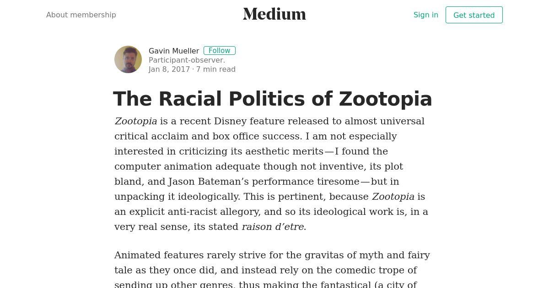The image size is (549, 288).
Task: Click the article title The Racial Politics of Zootopia
Action: click(273, 99)
